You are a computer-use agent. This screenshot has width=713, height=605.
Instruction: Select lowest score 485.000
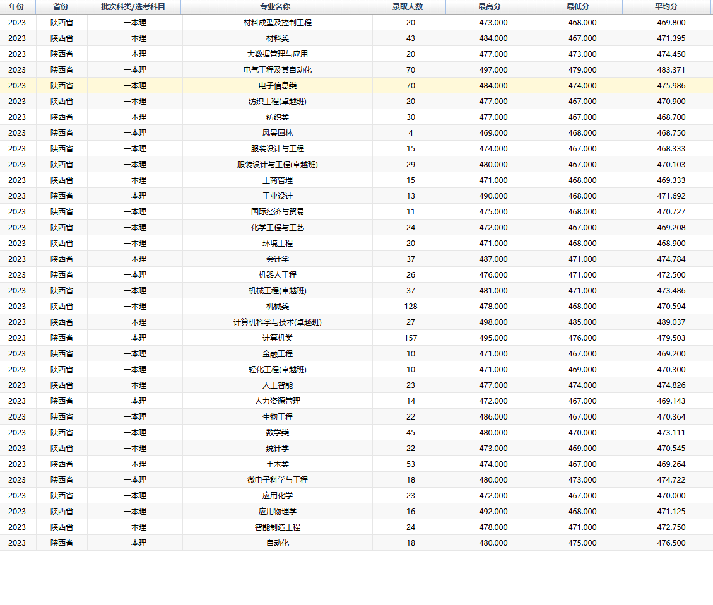(x=582, y=322)
